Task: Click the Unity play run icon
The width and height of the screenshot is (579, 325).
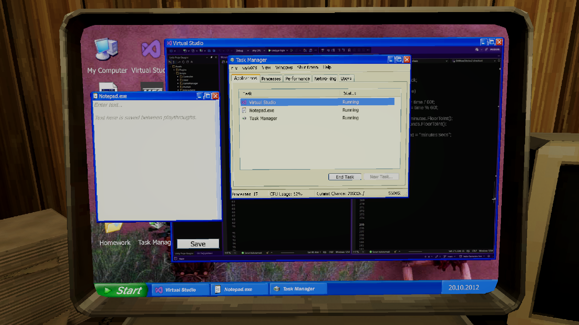Action: (269, 51)
